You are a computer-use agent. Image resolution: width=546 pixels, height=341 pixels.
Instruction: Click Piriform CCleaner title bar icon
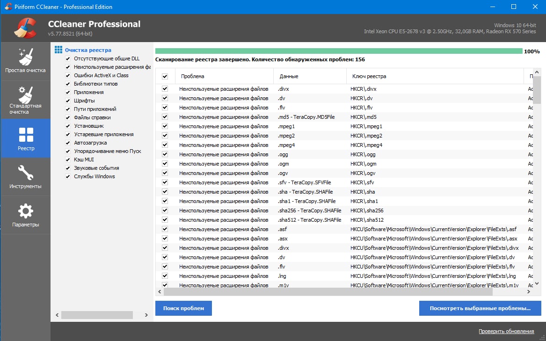point(8,7)
